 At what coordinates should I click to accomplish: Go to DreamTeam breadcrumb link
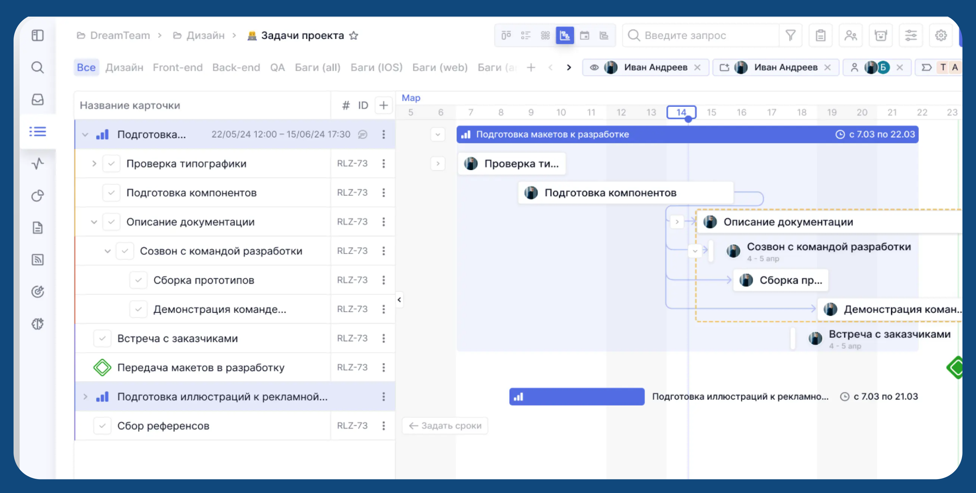click(x=120, y=36)
